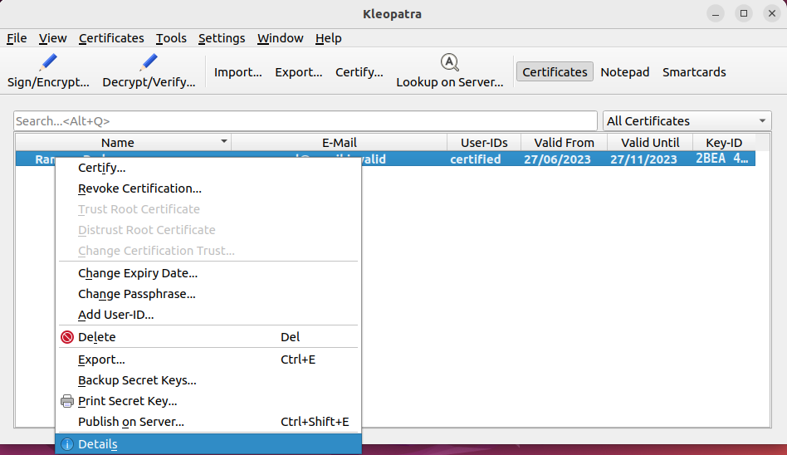Screen dimensions: 787x455
Task: Open the Help menu
Action: [328, 38]
